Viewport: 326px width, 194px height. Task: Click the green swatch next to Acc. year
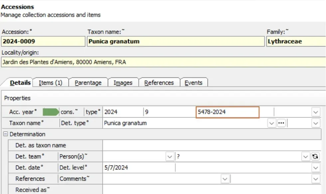tap(51, 112)
